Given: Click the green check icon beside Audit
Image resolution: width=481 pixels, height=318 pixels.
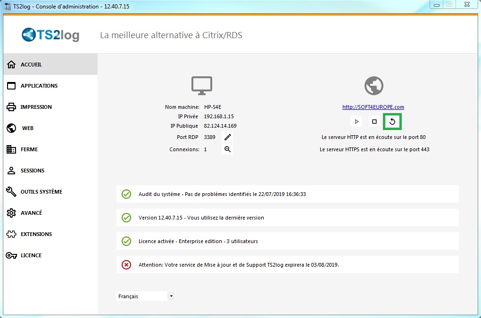Looking at the screenshot, I should 126,194.
